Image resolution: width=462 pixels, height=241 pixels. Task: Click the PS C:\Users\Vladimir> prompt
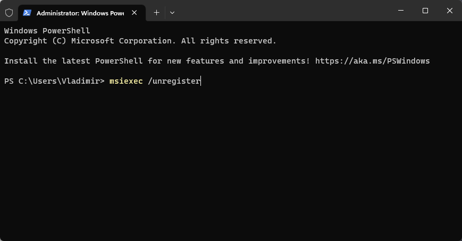click(55, 81)
